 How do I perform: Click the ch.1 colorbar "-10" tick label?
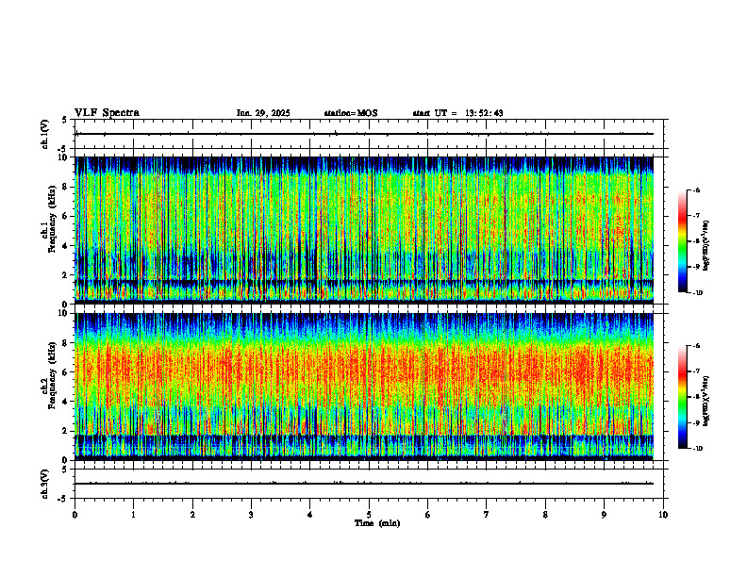pyautogui.click(x=697, y=293)
